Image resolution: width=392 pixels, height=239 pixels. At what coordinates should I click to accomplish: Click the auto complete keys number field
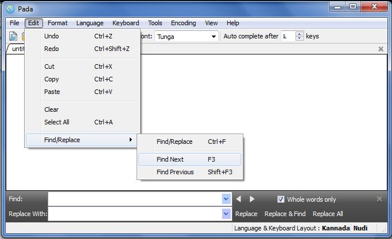tap(288, 37)
